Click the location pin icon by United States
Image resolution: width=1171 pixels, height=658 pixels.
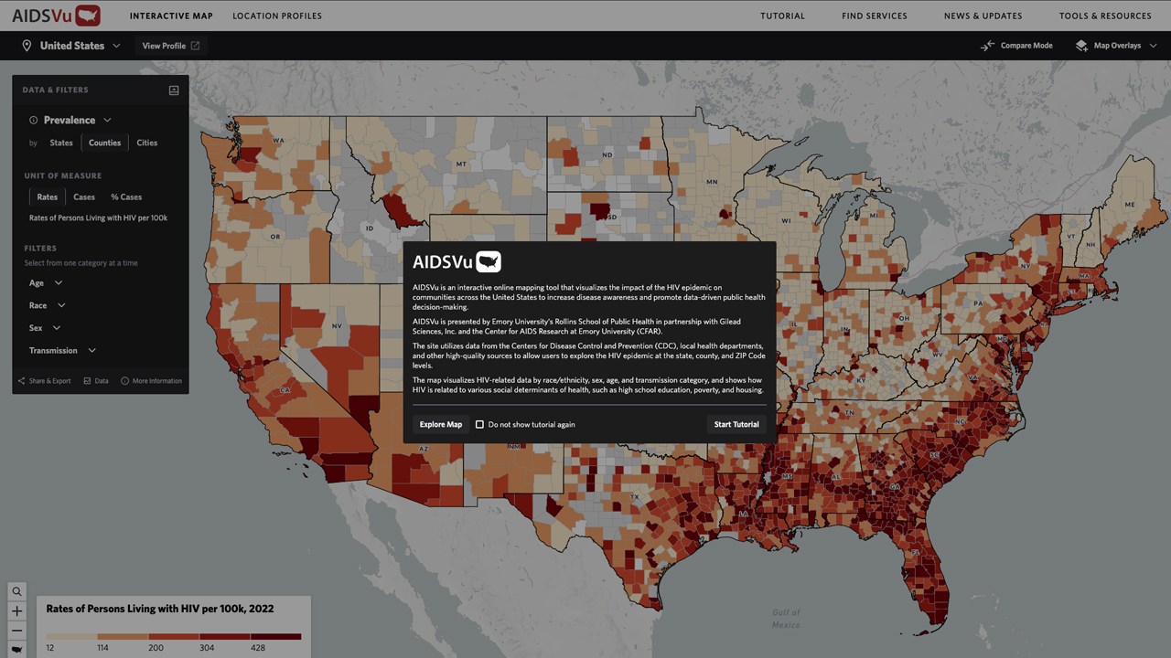27,46
